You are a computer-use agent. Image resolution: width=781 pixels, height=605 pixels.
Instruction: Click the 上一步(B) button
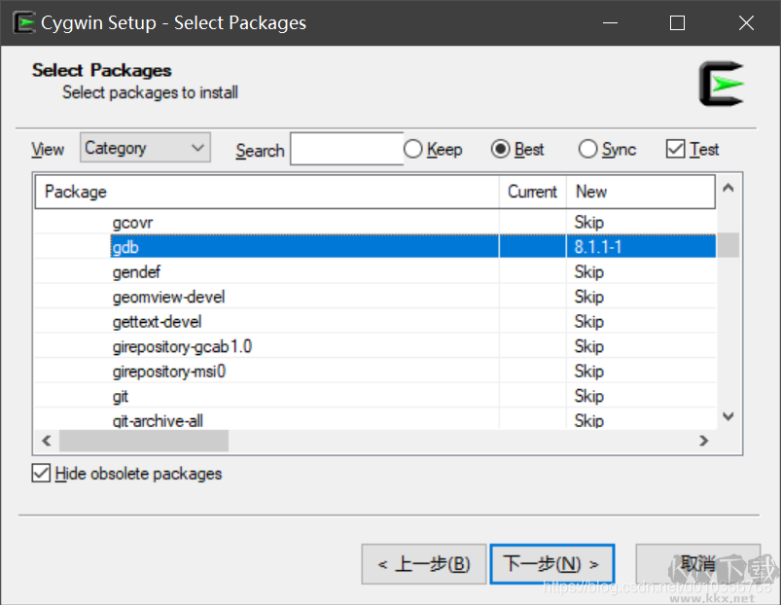[423, 563]
